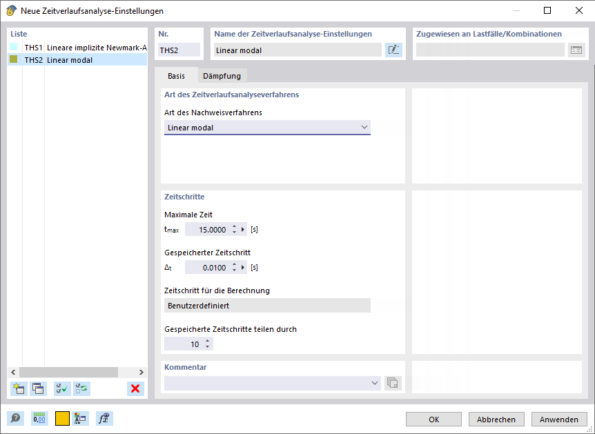The width and height of the screenshot is (595, 434).
Task: Increase the divide-by value 10 spinner
Action: pyautogui.click(x=207, y=342)
